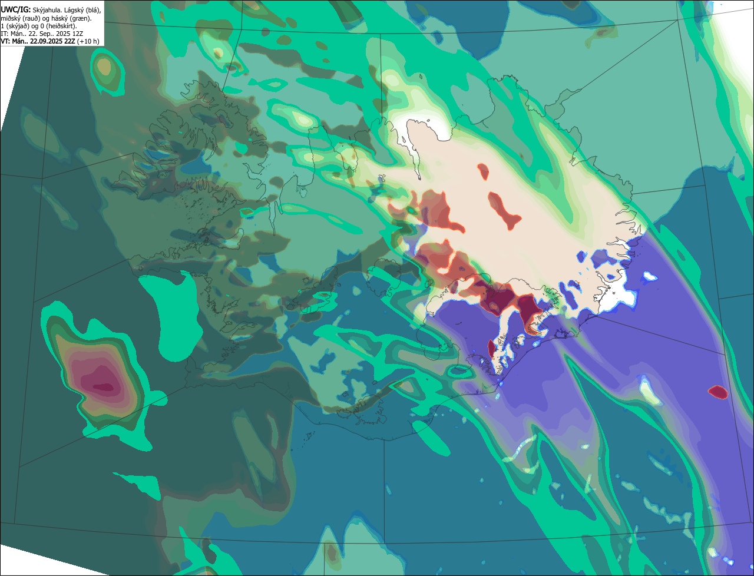
Task: Click the "IT: Mán.. 22. Sep.. 2025 12Z" line
Action: [42, 34]
